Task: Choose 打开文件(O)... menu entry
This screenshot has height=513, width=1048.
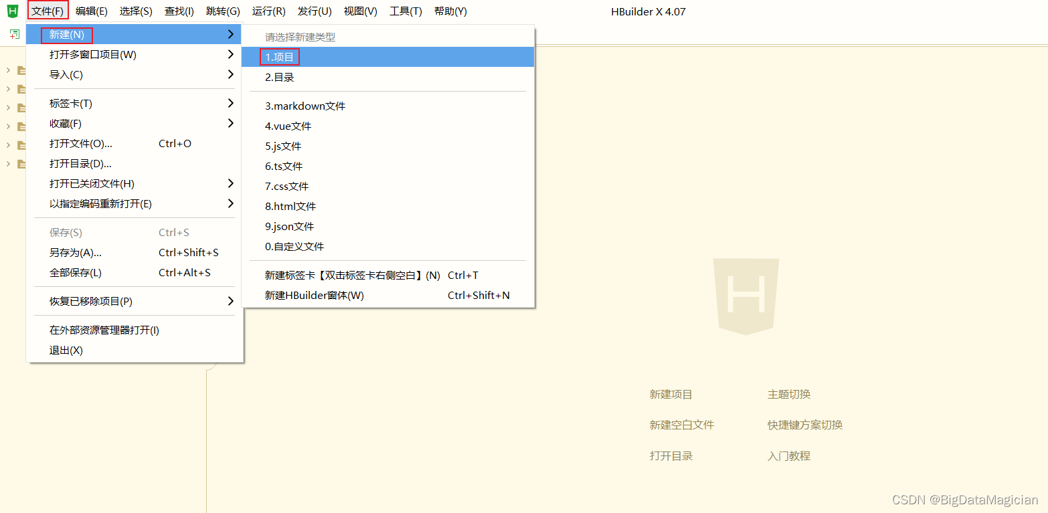Action: pyautogui.click(x=134, y=144)
